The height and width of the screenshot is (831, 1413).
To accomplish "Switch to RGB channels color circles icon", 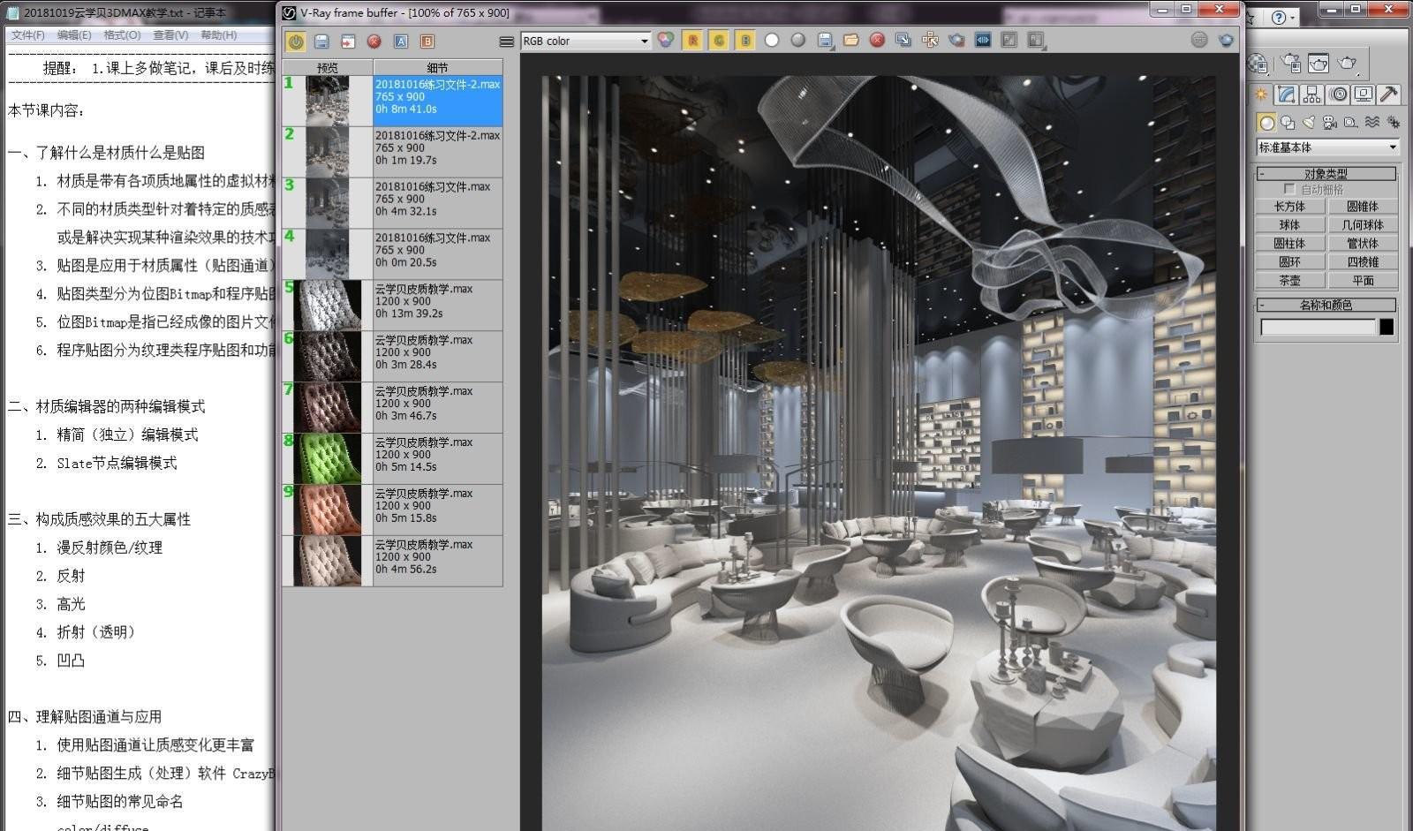I will [666, 40].
